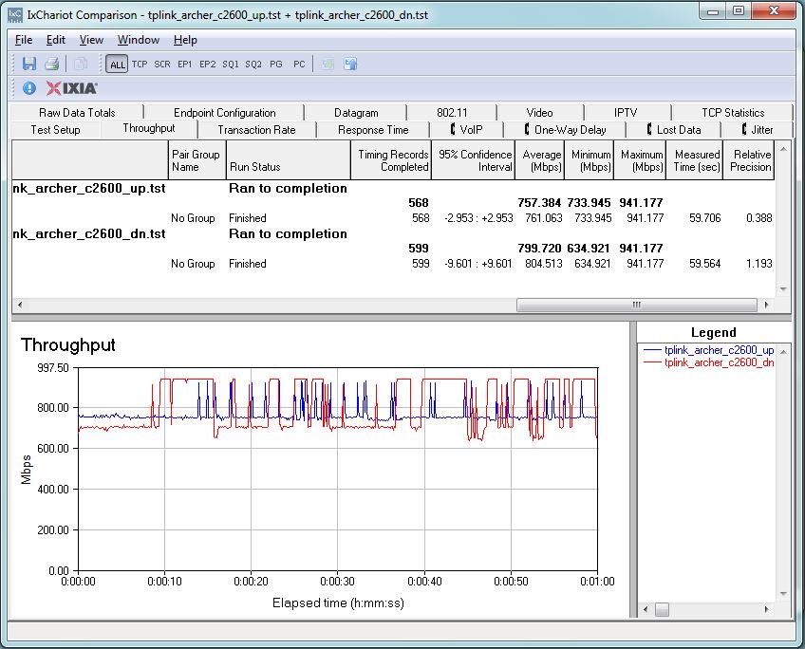Click the results table scroll down arrow

[x=783, y=289]
